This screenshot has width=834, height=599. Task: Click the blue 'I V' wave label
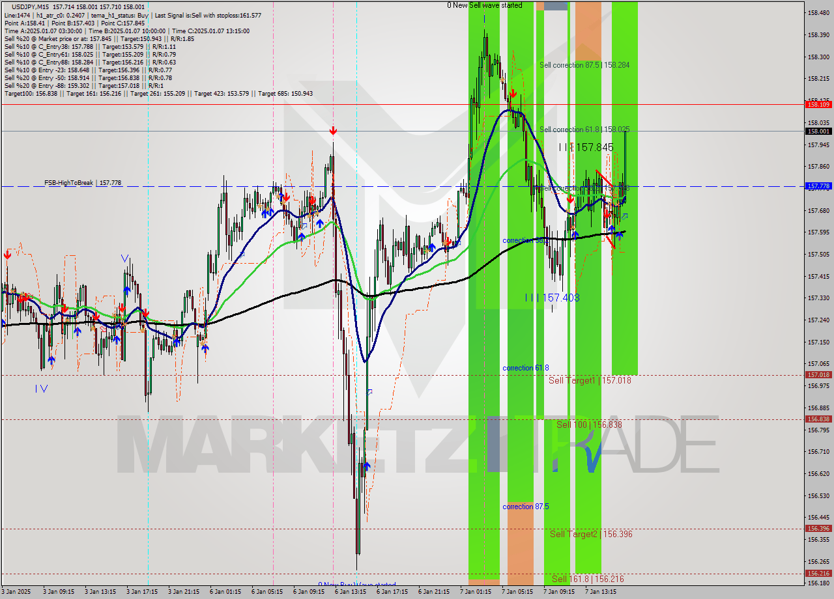click(x=41, y=389)
